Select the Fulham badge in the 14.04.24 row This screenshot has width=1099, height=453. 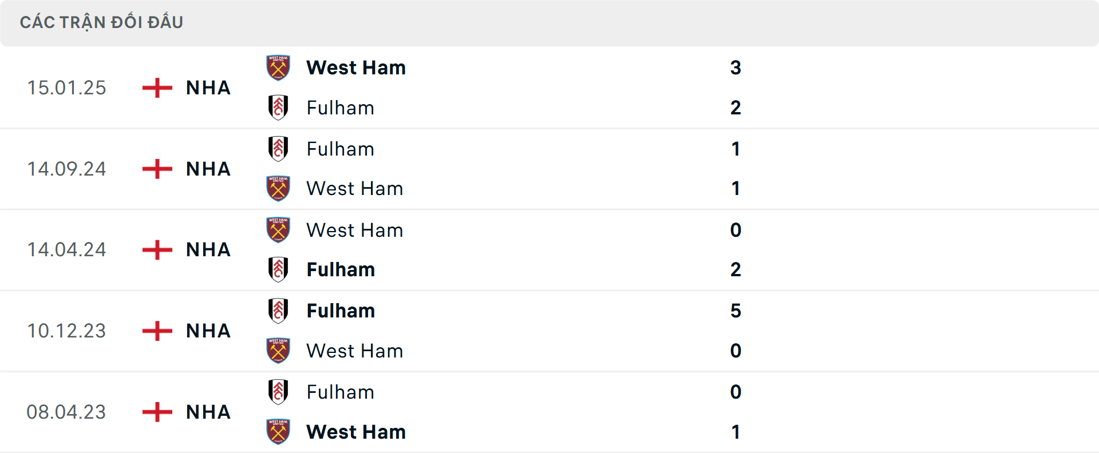pos(279,269)
